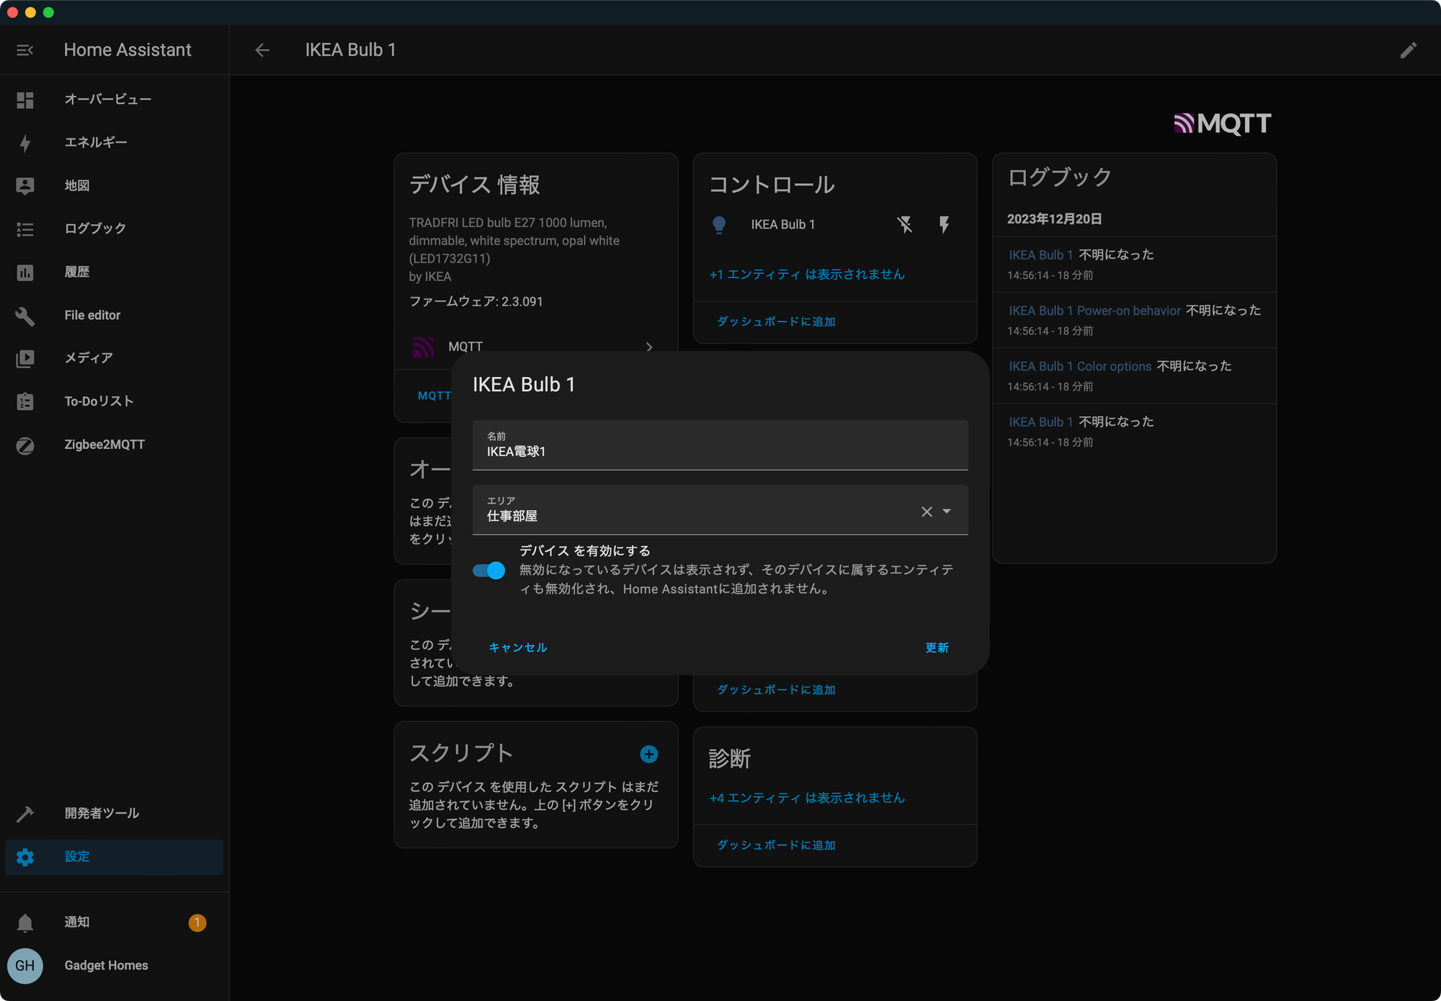
Task: Open the 設定 gear icon
Action: pyautogui.click(x=25, y=857)
